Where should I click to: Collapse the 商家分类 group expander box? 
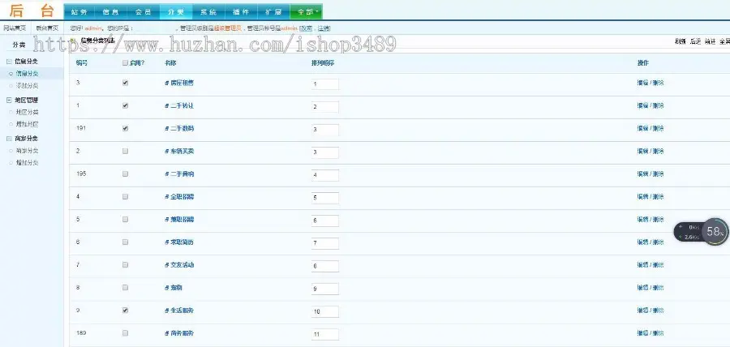point(9,139)
